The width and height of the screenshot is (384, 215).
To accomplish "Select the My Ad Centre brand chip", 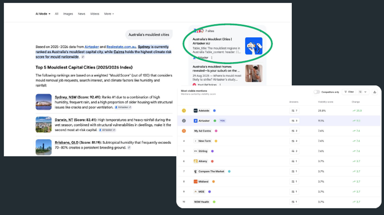I will point(202,131).
